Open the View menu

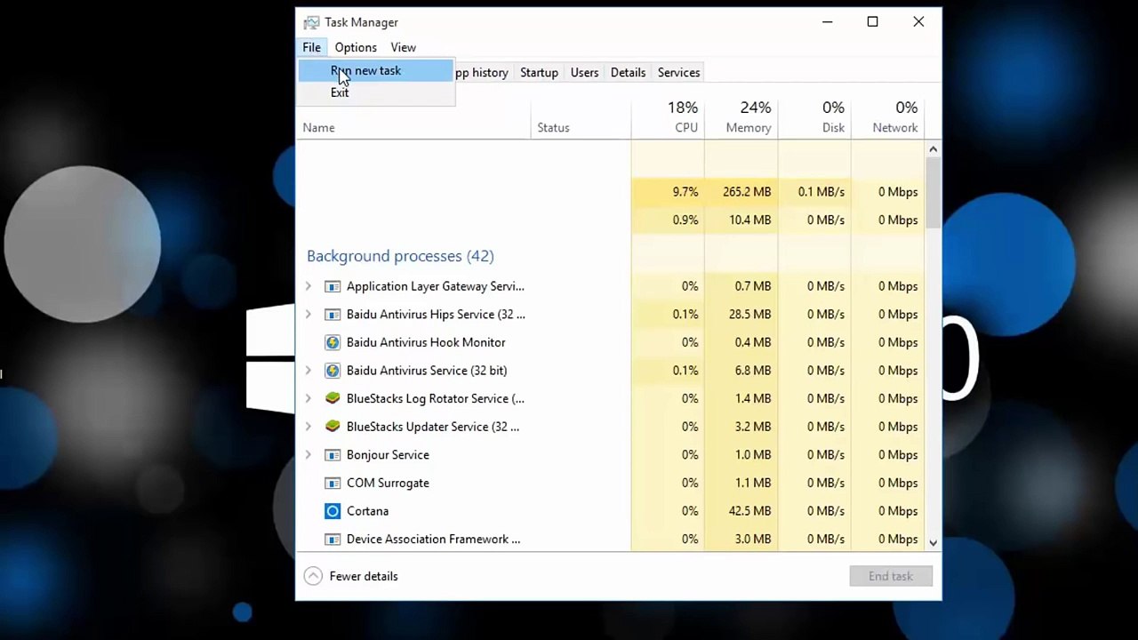click(x=403, y=47)
